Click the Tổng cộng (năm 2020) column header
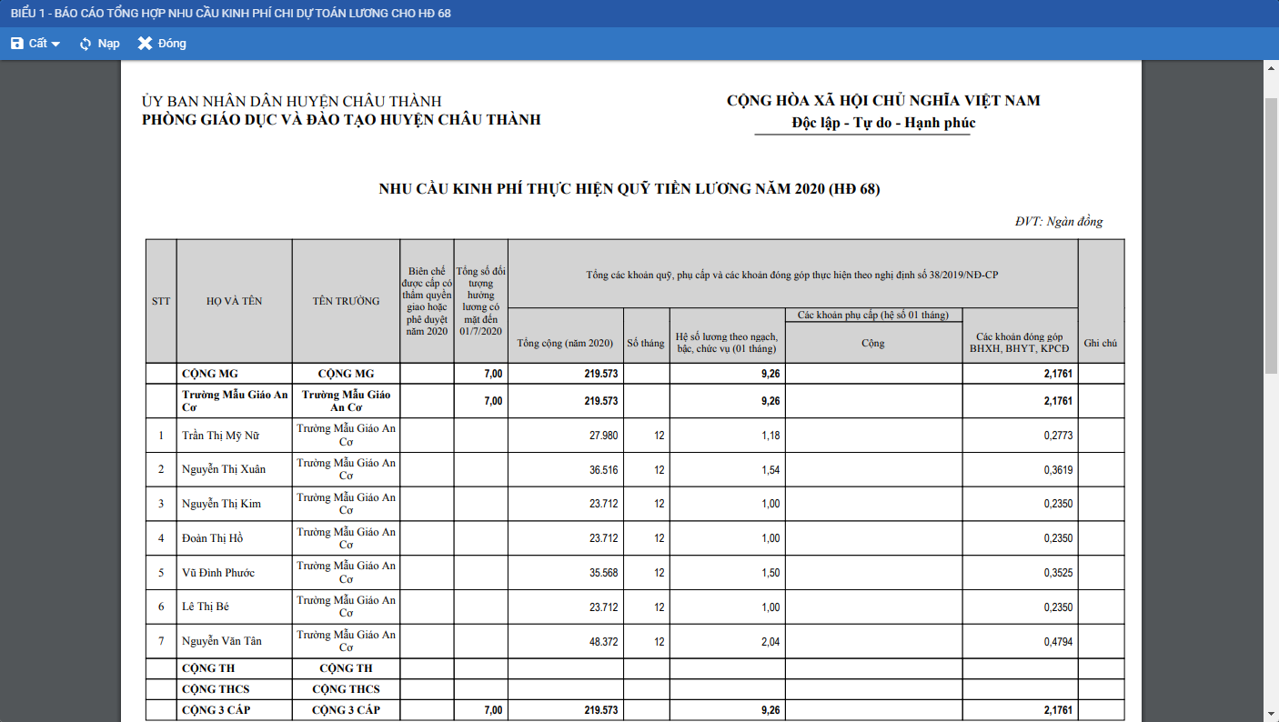Viewport: 1279px width, 722px height. pyautogui.click(x=565, y=343)
